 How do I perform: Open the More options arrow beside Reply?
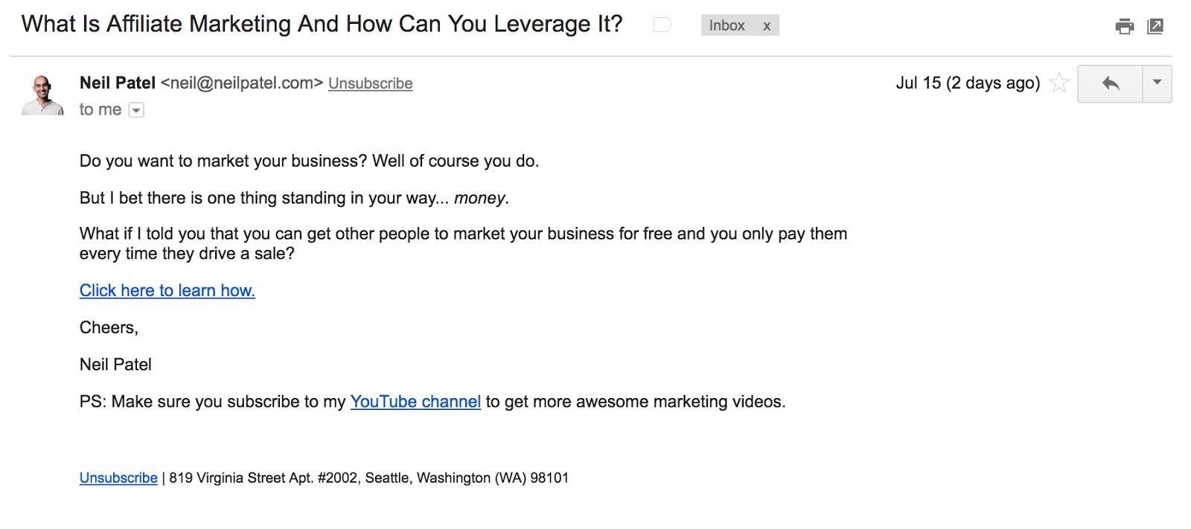[1158, 83]
